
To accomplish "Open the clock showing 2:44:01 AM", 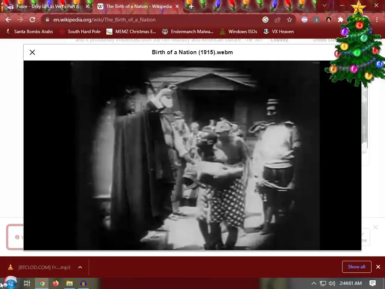I will point(351,283).
